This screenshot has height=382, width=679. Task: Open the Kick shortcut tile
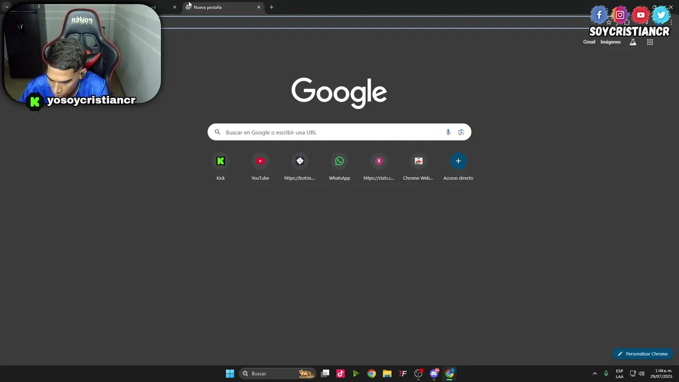pos(221,167)
